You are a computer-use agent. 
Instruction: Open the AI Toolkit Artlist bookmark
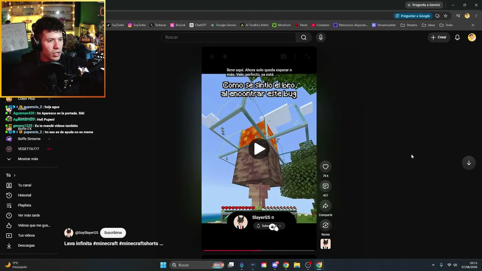coord(254,25)
